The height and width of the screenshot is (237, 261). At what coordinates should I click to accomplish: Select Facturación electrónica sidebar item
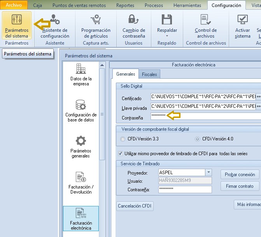pos(81,218)
